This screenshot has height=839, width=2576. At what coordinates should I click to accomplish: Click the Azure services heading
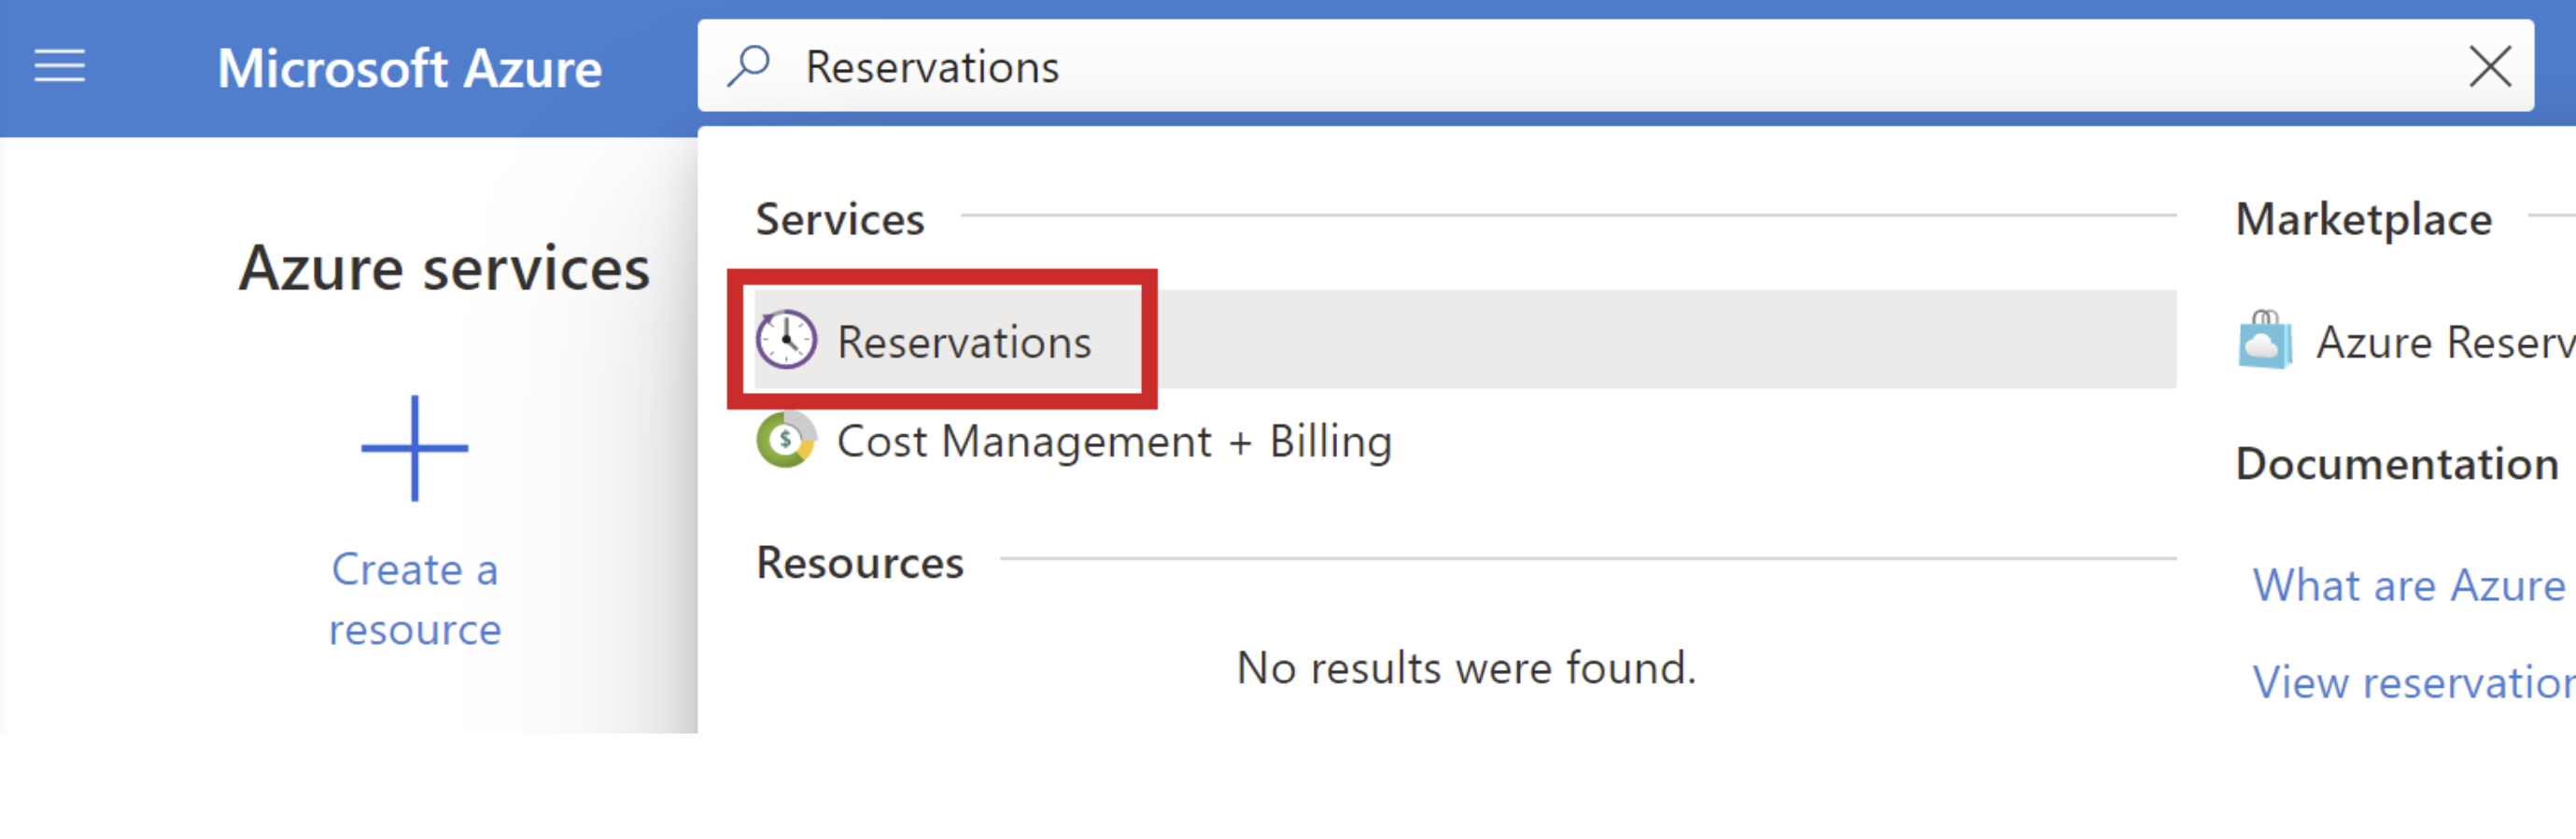[x=444, y=266]
